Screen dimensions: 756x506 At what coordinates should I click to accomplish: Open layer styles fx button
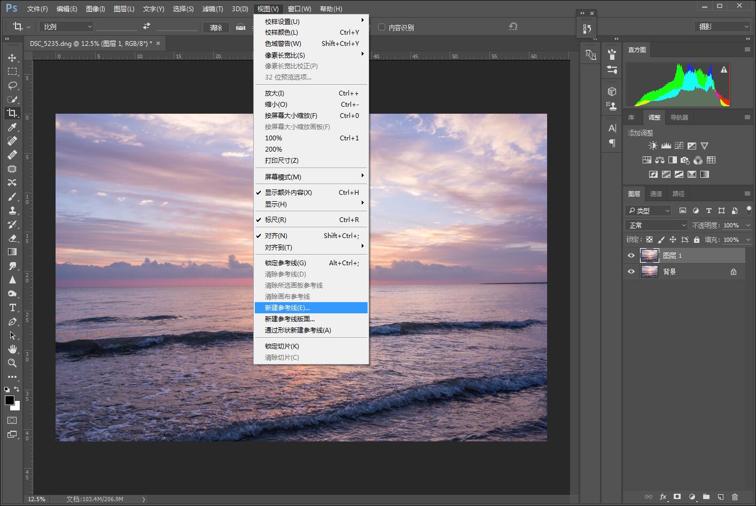click(663, 496)
